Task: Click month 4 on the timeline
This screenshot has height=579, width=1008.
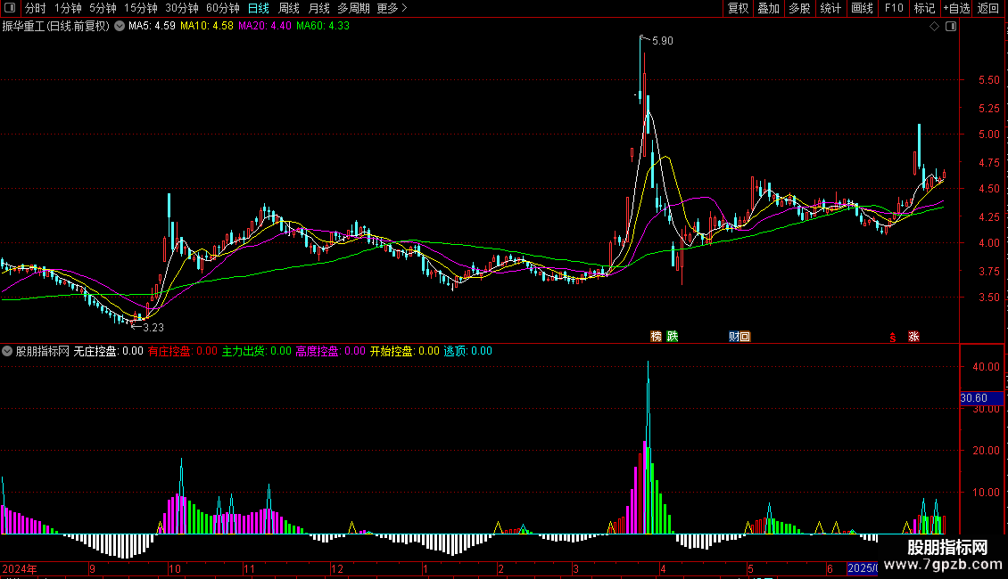Action: coord(663,568)
